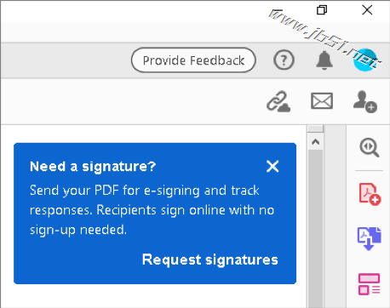This screenshot has height=308, width=390.
Task: Select the pink page layout tool icon
Action: click(369, 284)
